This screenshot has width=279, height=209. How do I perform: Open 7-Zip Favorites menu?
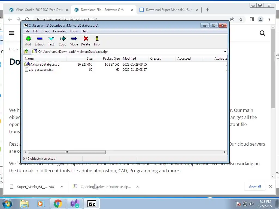(x=59, y=31)
